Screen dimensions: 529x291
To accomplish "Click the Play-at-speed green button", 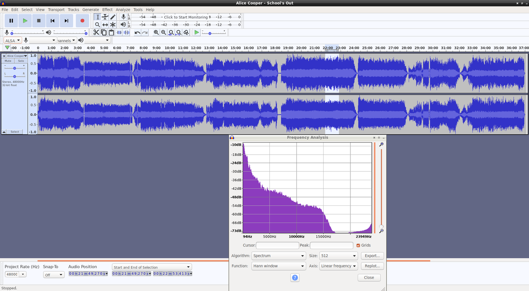I will 197,32.
